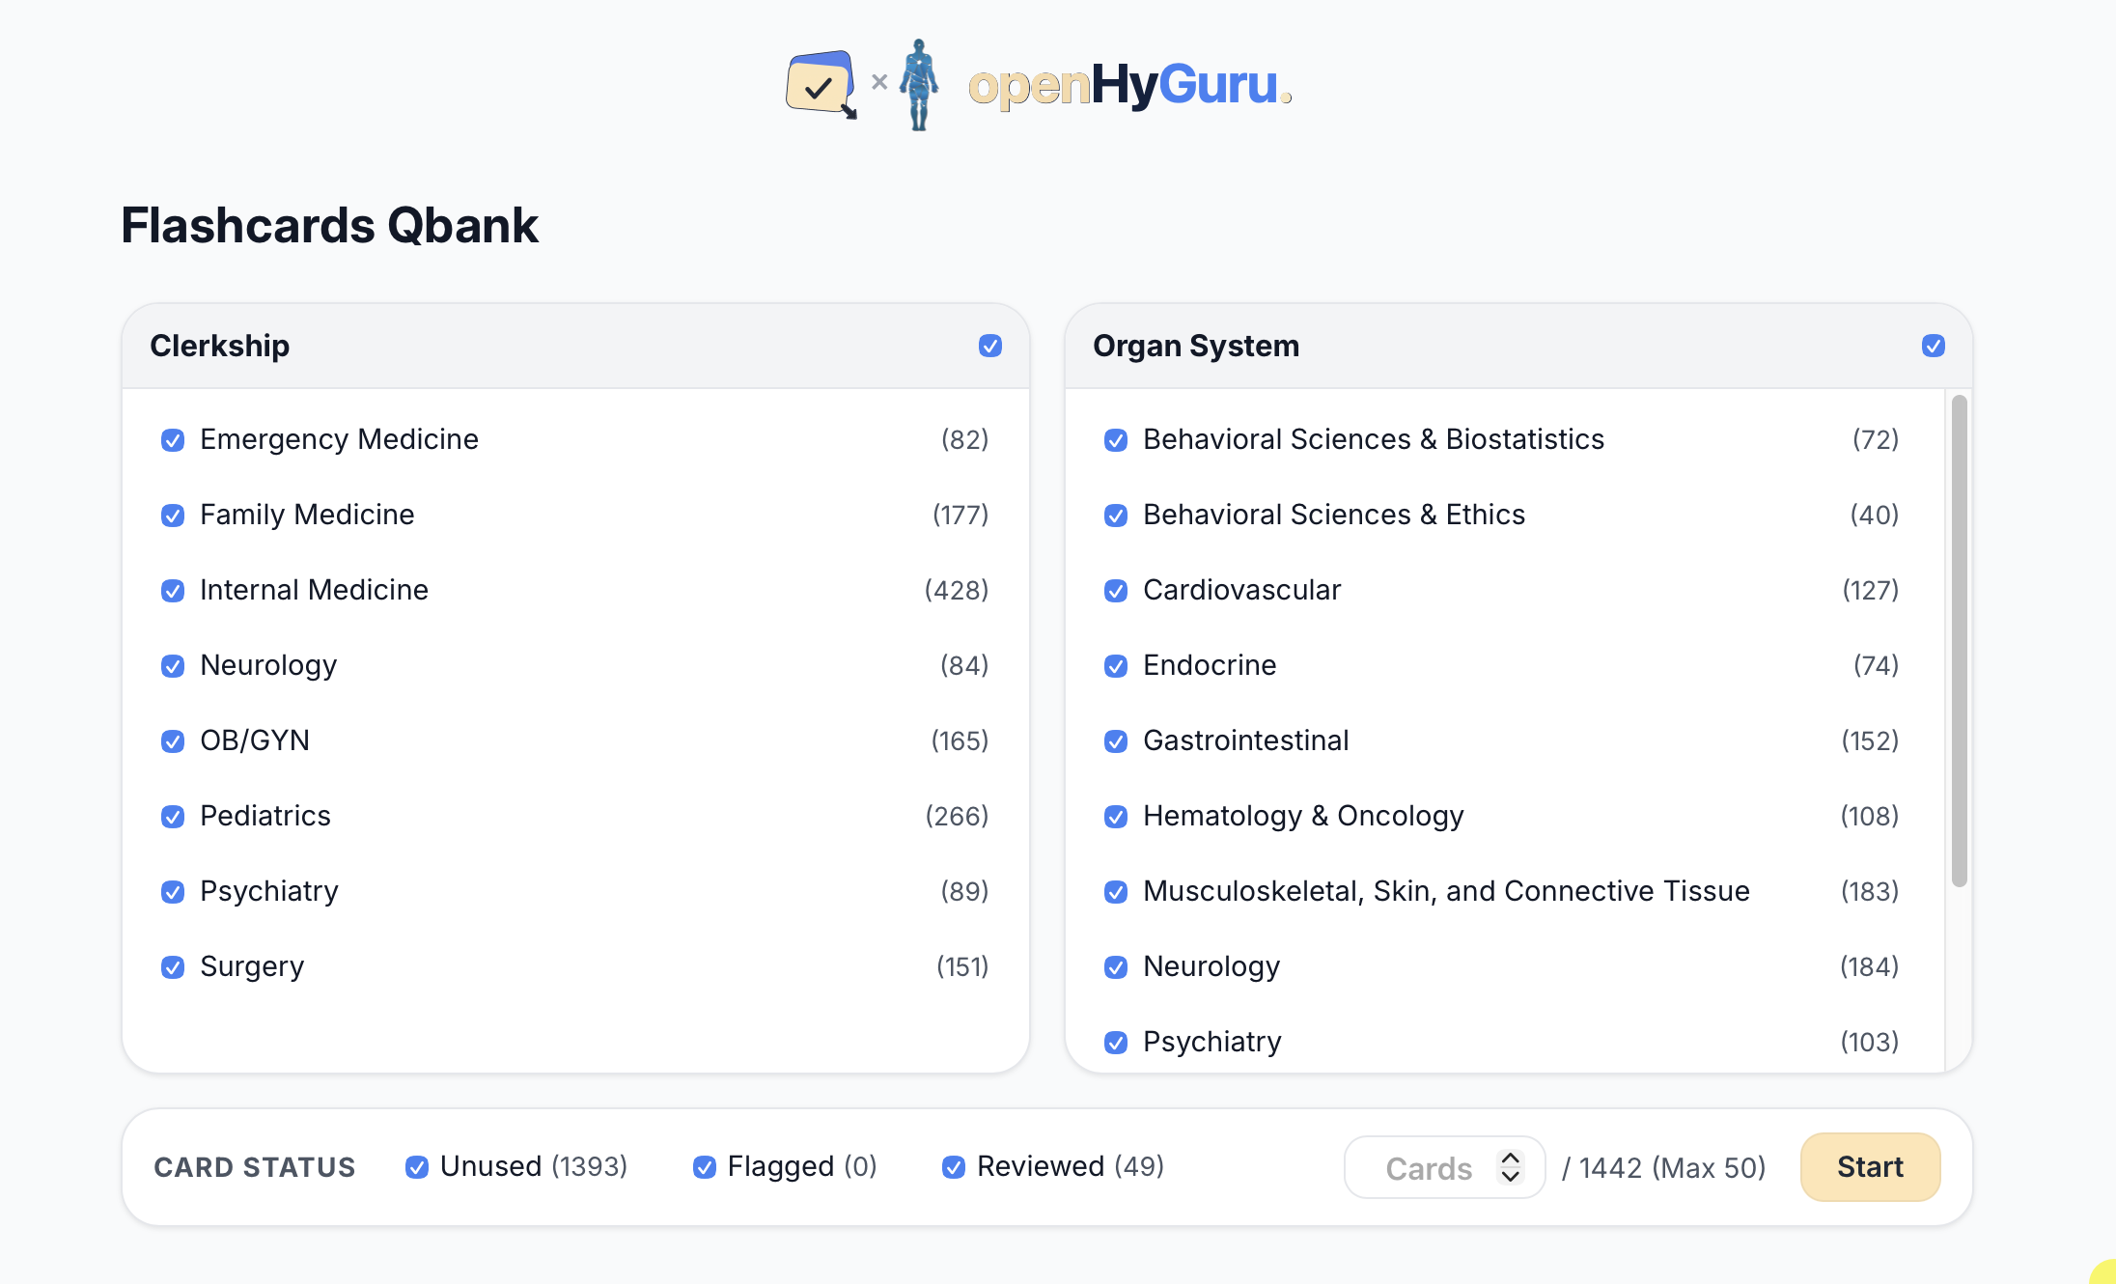Click the Organ System panel title
The image size is (2116, 1284).
point(1196,346)
